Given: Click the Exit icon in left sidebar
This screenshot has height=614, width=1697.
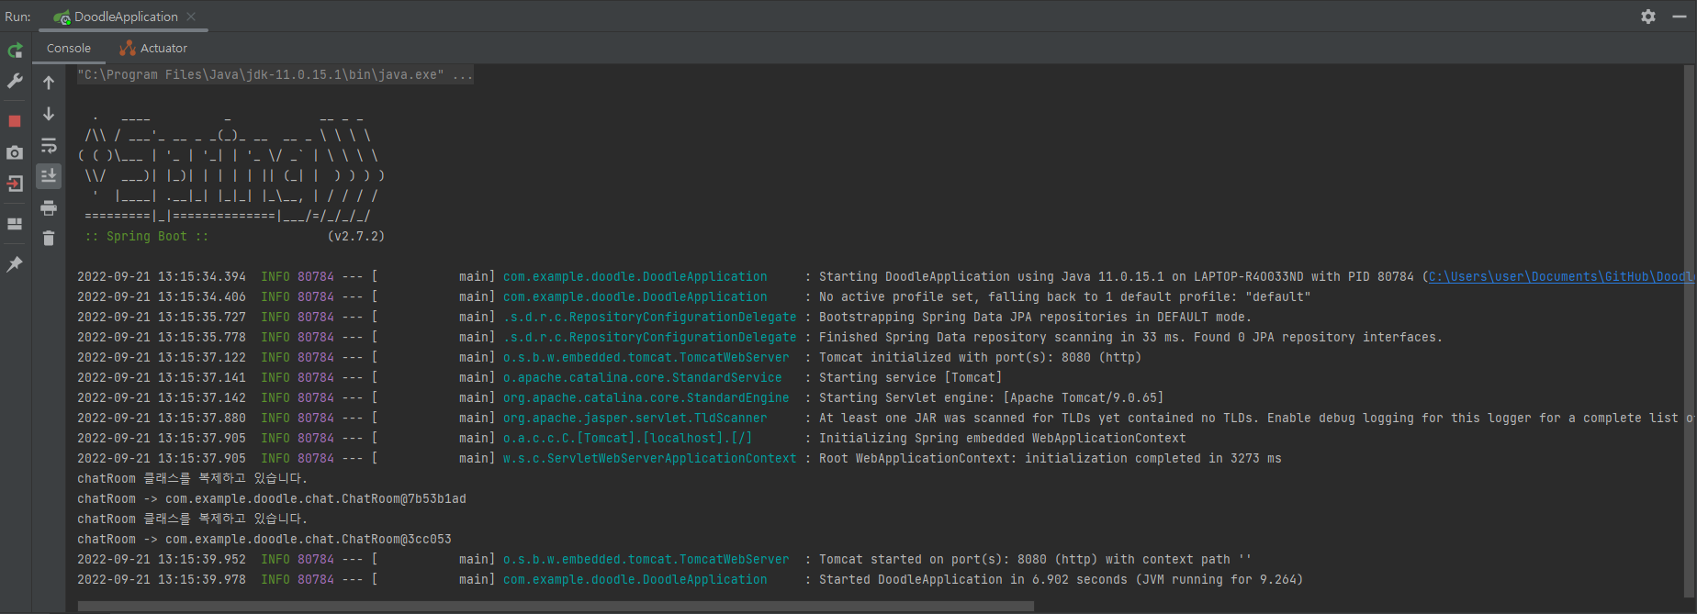Looking at the screenshot, I should click(15, 184).
